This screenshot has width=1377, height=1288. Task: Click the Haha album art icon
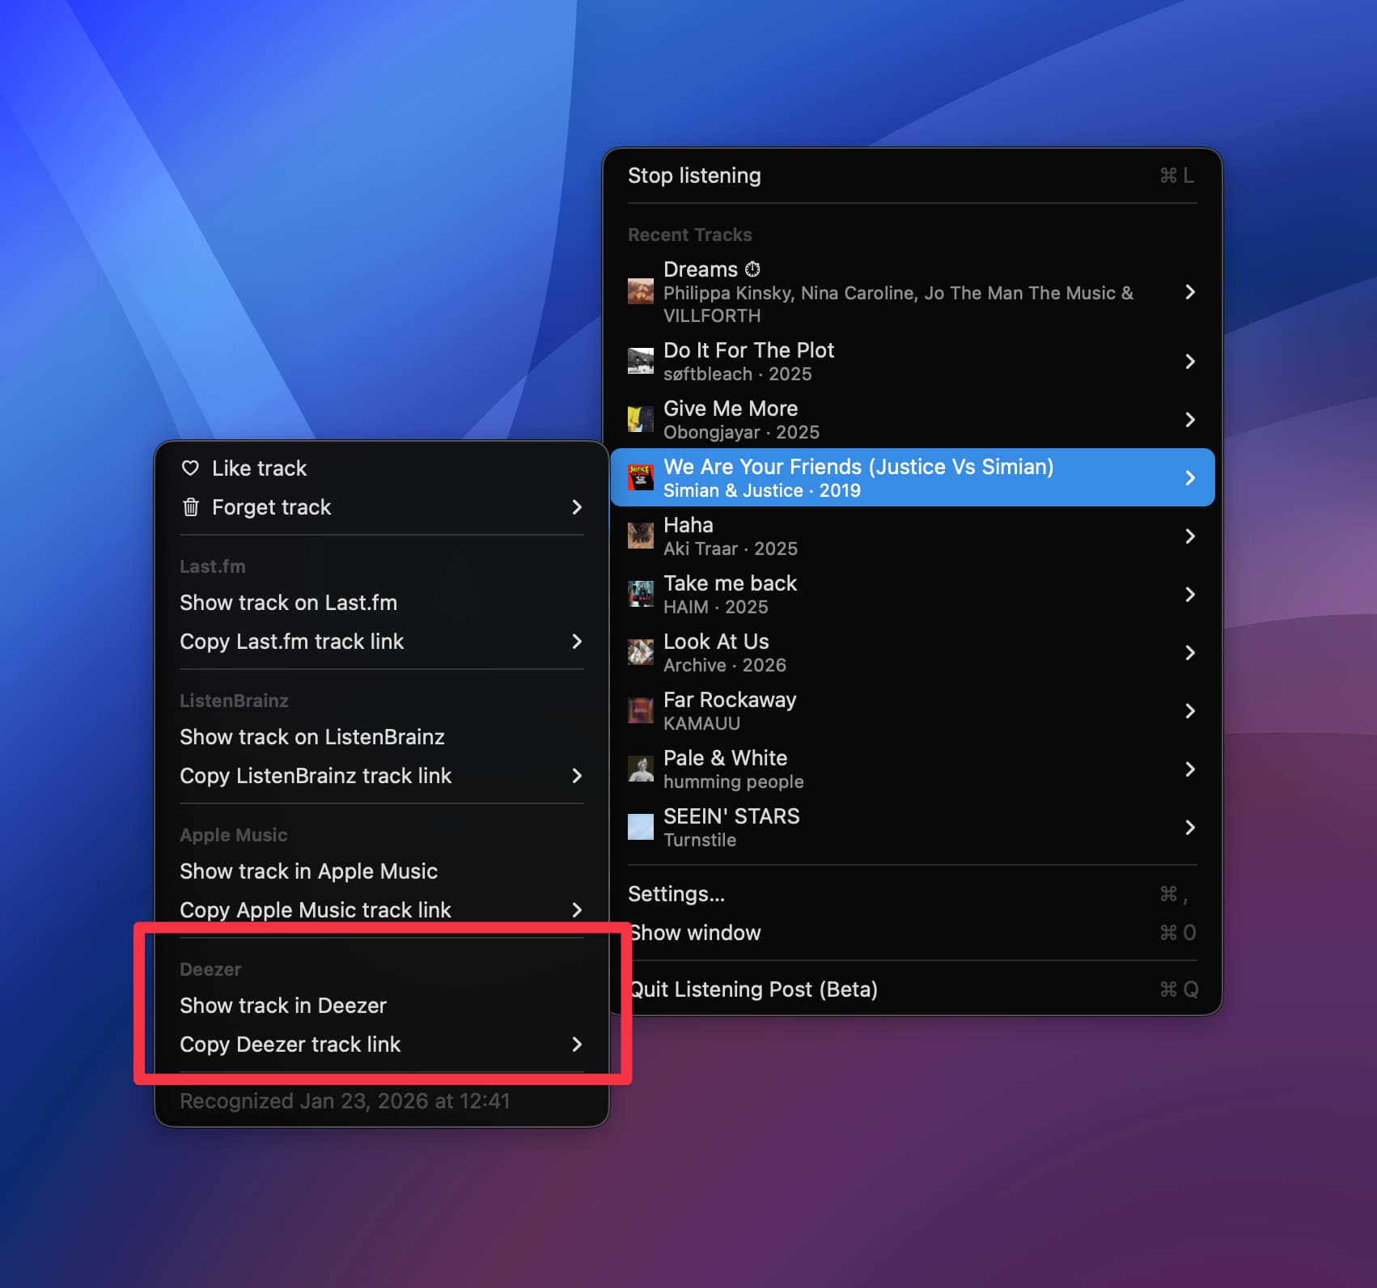pyautogui.click(x=640, y=536)
